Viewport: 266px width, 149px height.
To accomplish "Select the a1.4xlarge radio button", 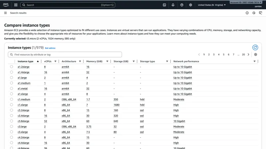I will (11, 72).
